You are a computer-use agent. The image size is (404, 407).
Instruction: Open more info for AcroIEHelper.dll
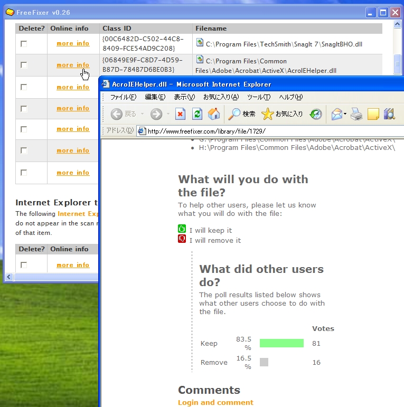pyautogui.click(x=73, y=65)
